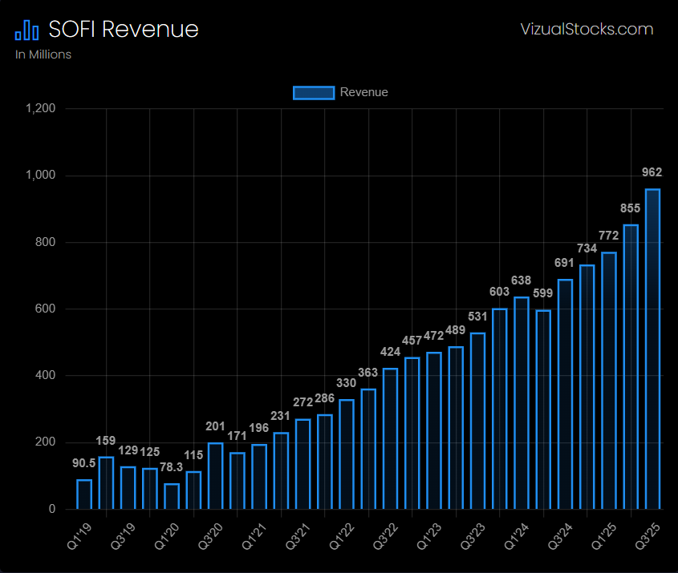
Task: Click the Q1'25 axis label
Action: tap(604, 536)
